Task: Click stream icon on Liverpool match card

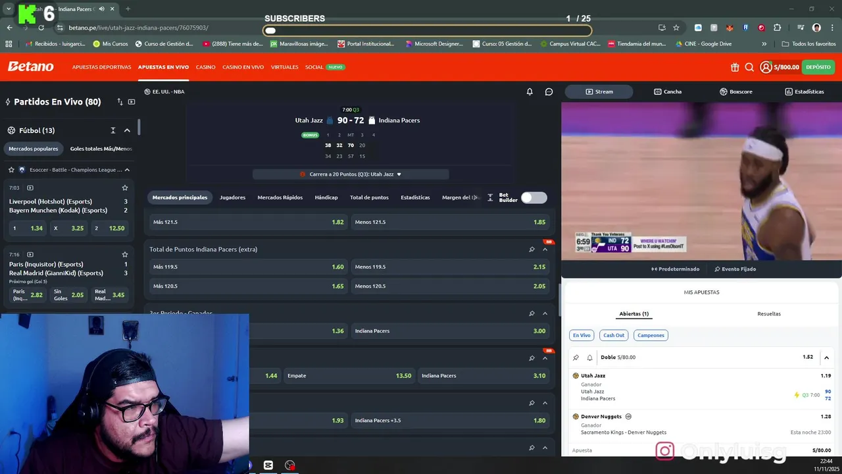Action: point(30,188)
